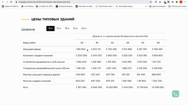The width and height of the screenshot is (188, 105).
Task: Click the total cell 10 263 880
Action: (112, 87)
